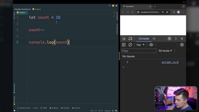
Task: Toggle the console sidebar panel
Action: (124, 45)
